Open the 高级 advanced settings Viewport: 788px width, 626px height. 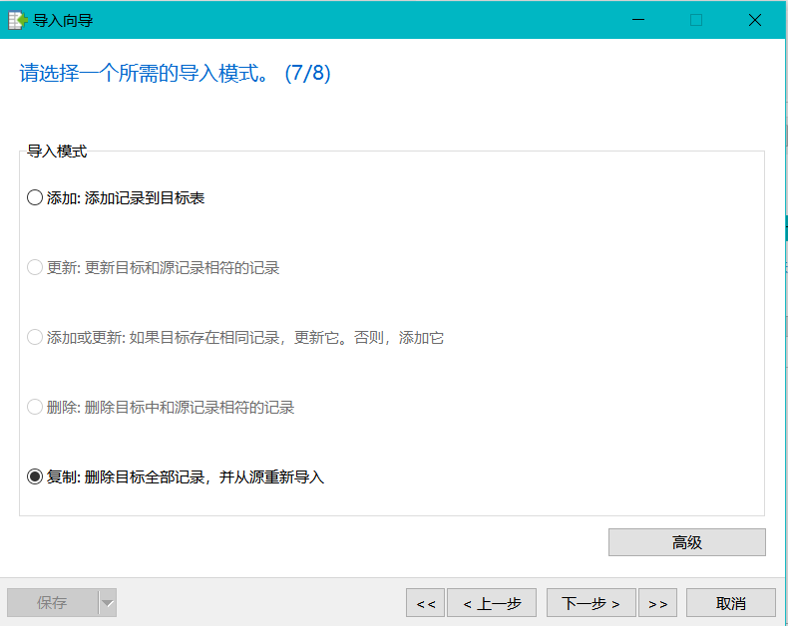686,542
